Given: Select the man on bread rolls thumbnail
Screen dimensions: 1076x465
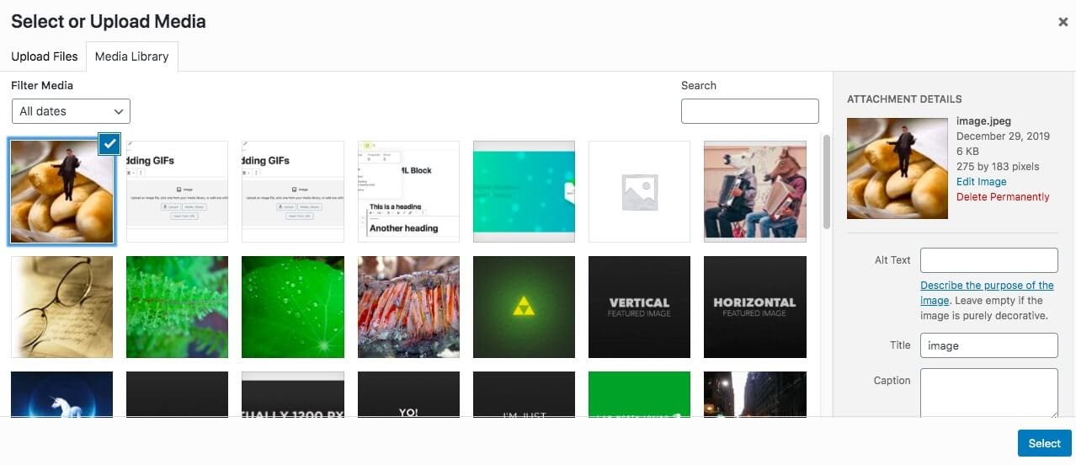Looking at the screenshot, I should pos(61,192).
